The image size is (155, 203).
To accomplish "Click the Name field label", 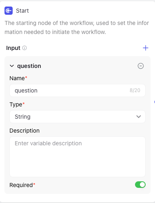I will point(17,78).
